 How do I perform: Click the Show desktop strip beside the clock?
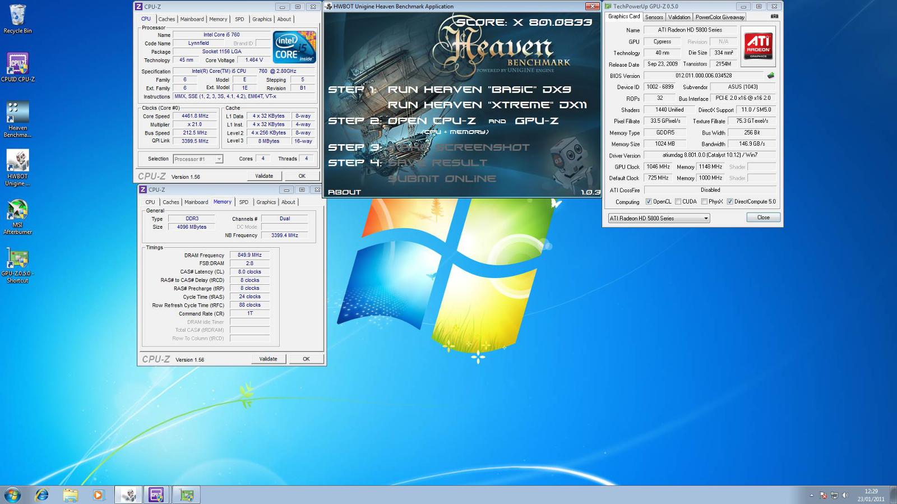pos(893,495)
